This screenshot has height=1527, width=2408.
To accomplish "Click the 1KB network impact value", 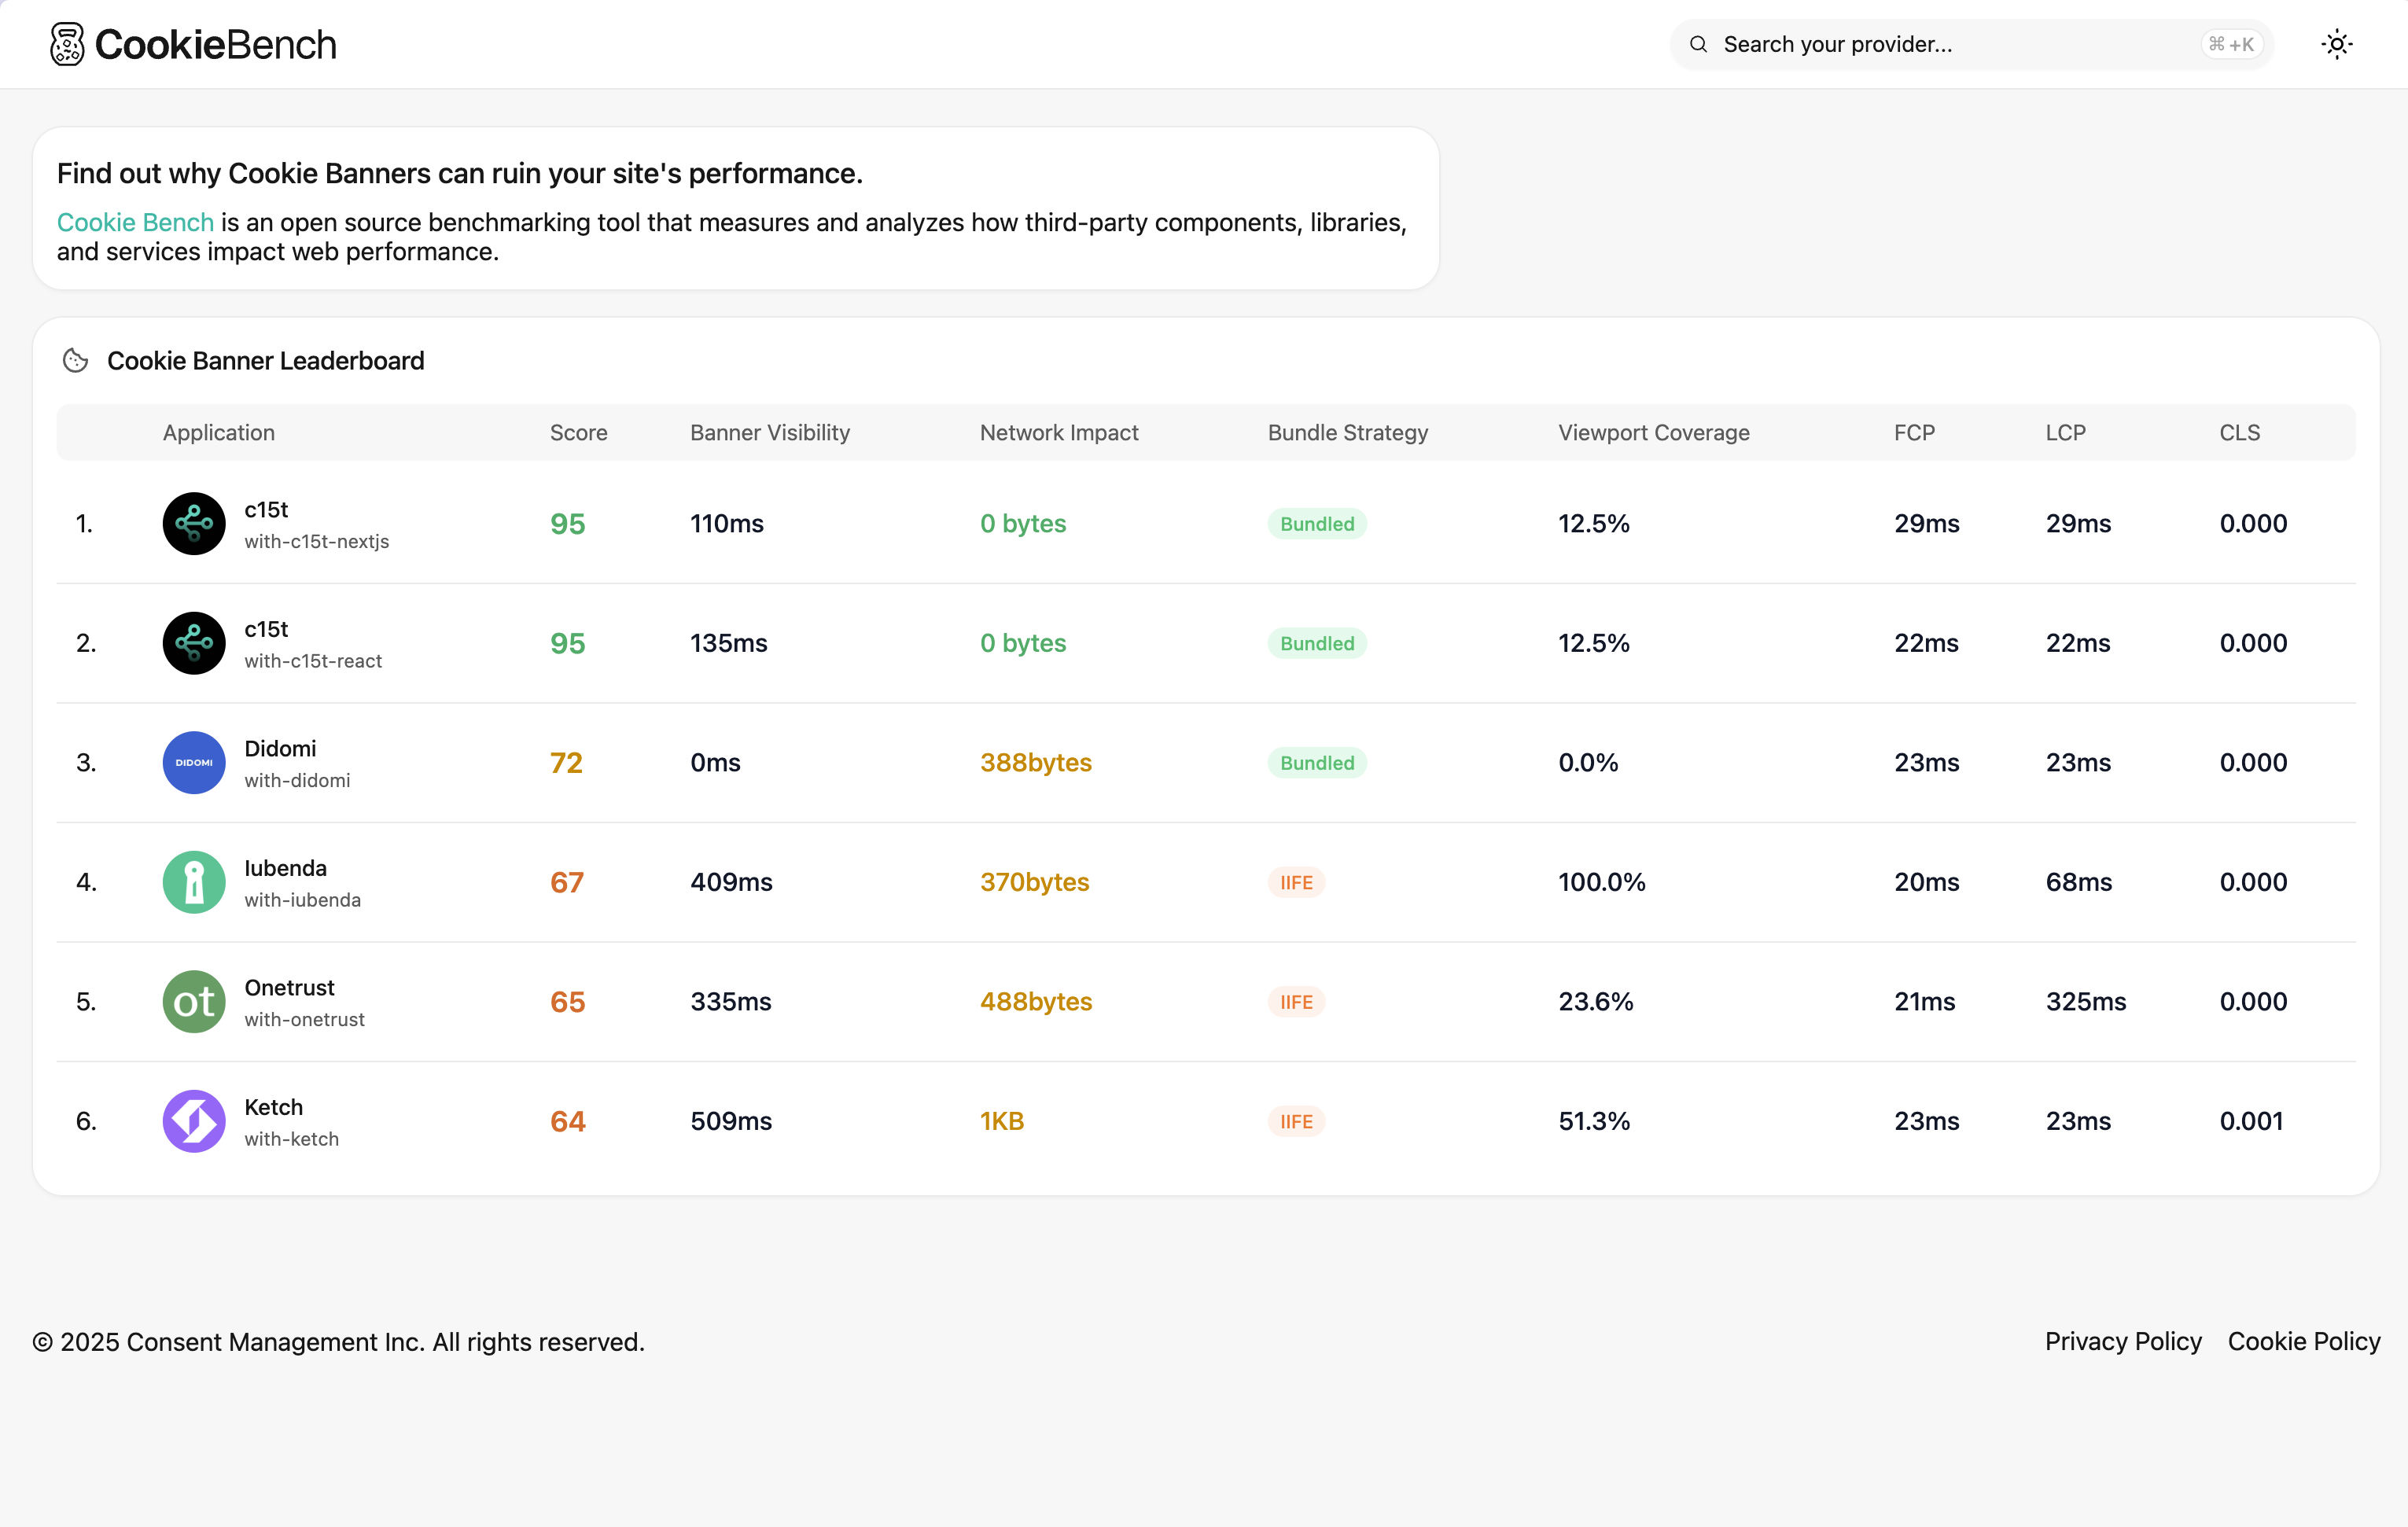I will pos(1002,1121).
